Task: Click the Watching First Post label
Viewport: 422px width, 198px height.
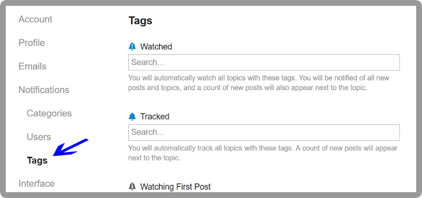Action: click(175, 187)
